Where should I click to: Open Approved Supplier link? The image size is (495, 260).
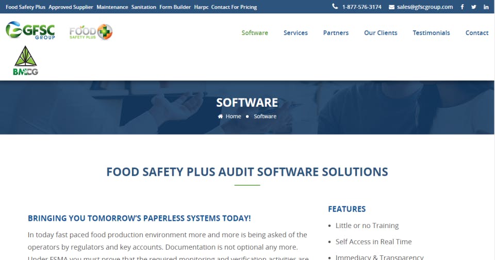[x=71, y=7]
